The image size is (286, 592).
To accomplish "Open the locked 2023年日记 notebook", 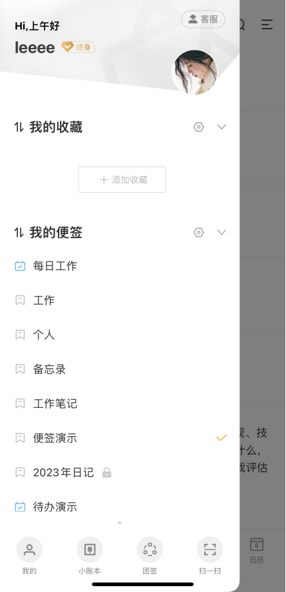I will pyautogui.click(x=121, y=472).
